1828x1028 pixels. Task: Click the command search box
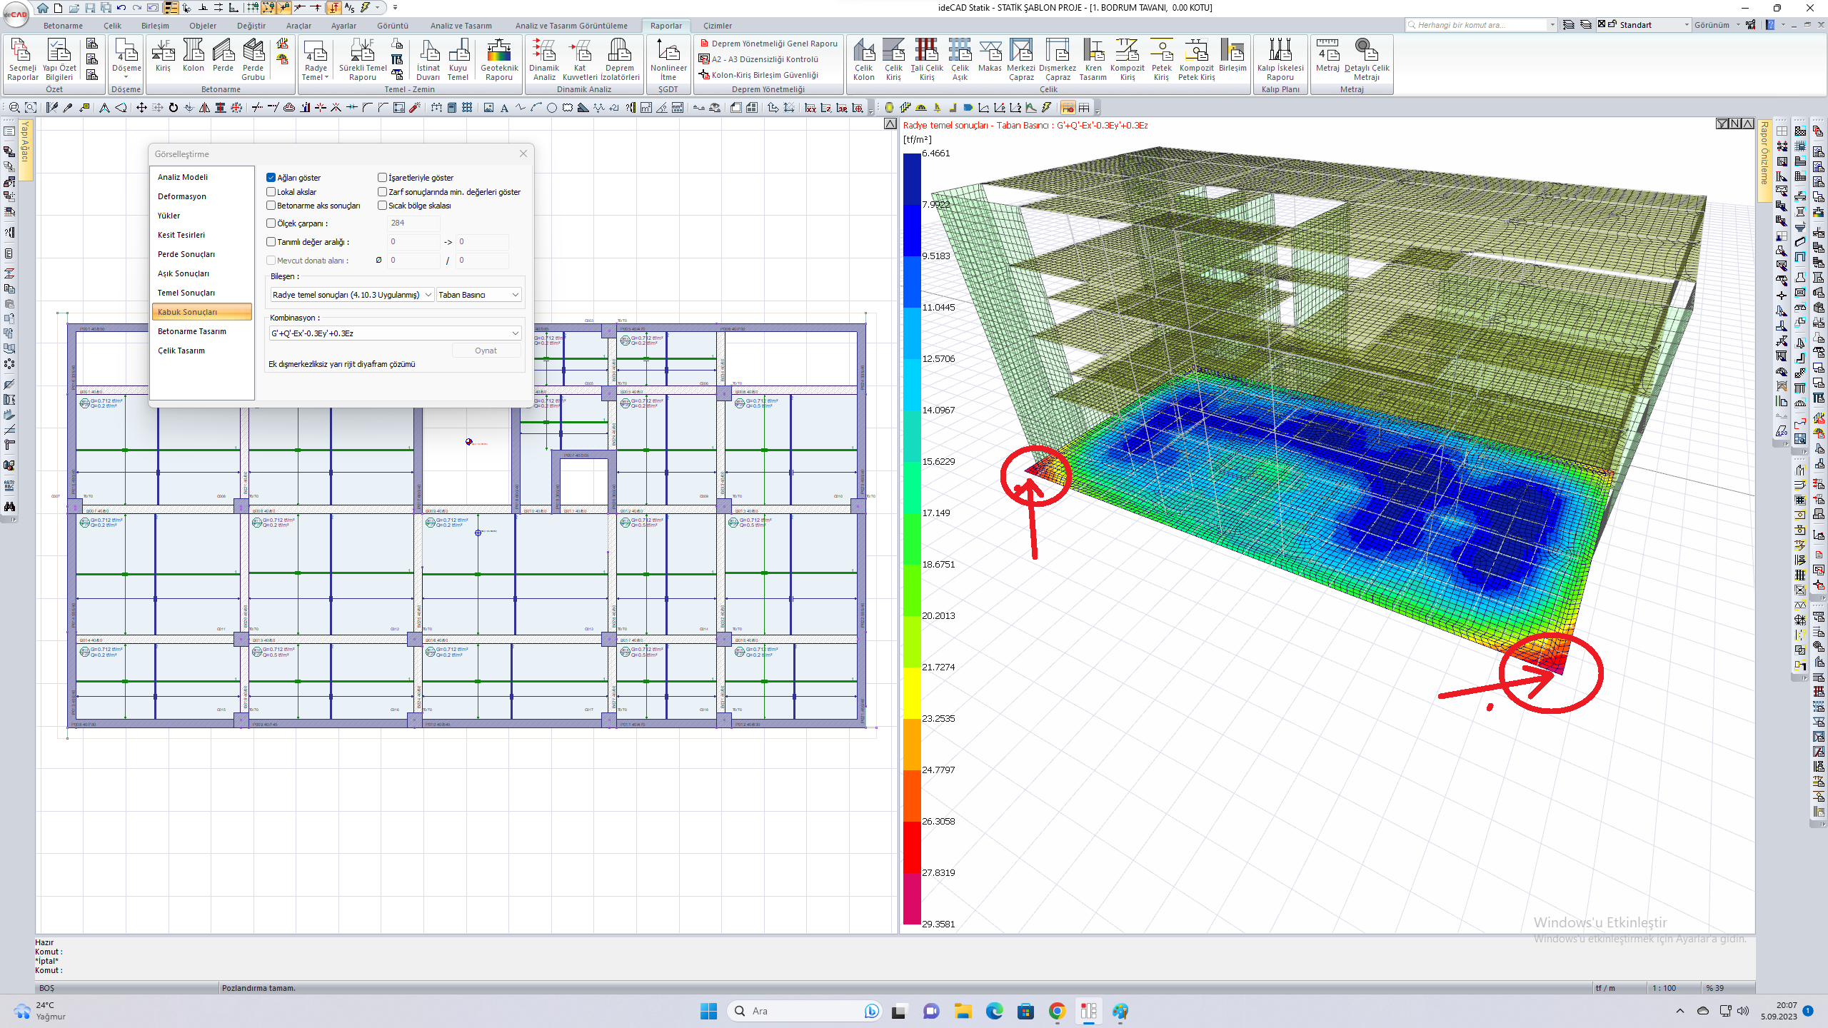[x=1476, y=25]
